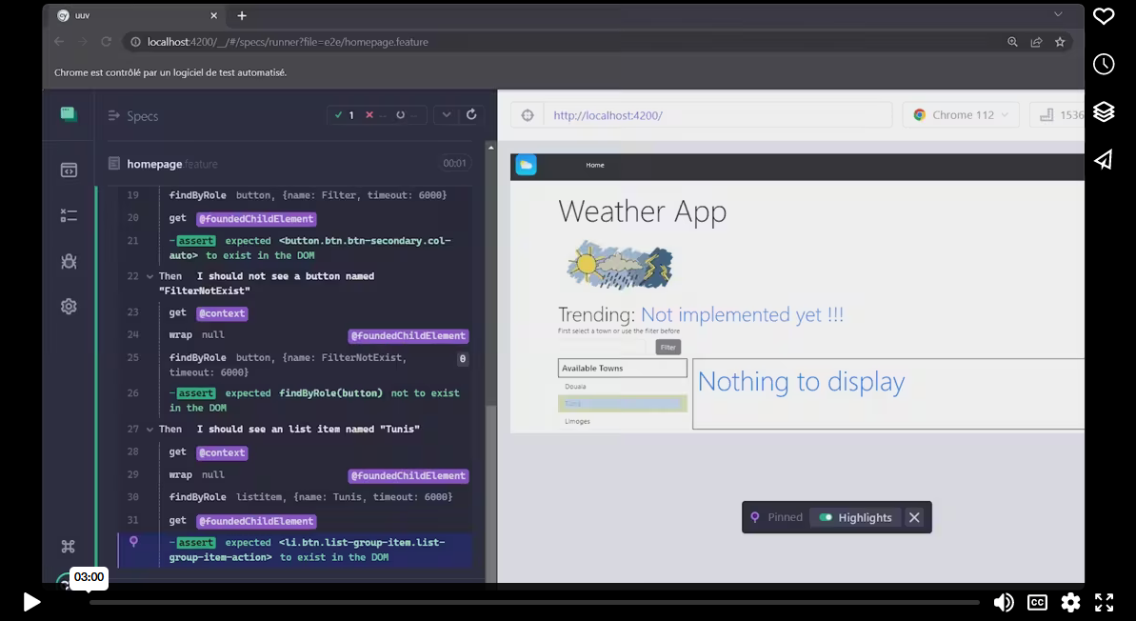Open the Debug bug icon in sidebar
This screenshot has width=1136, height=621.
tap(69, 261)
